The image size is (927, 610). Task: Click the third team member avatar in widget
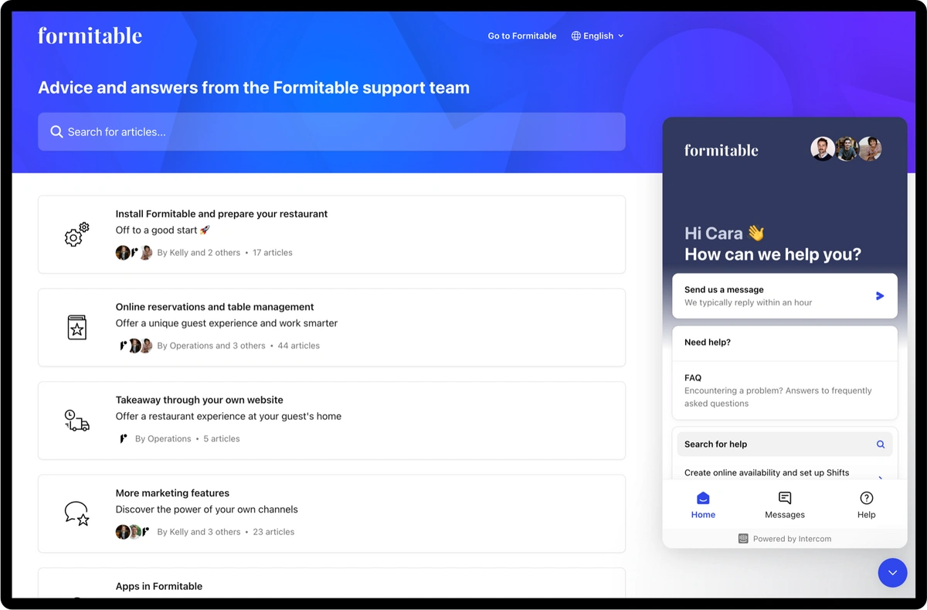tap(870, 148)
